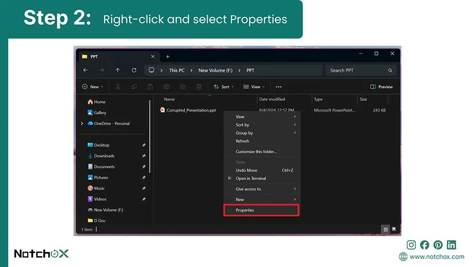
Task: Choose Undo Move in context menu
Action: [262, 171]
